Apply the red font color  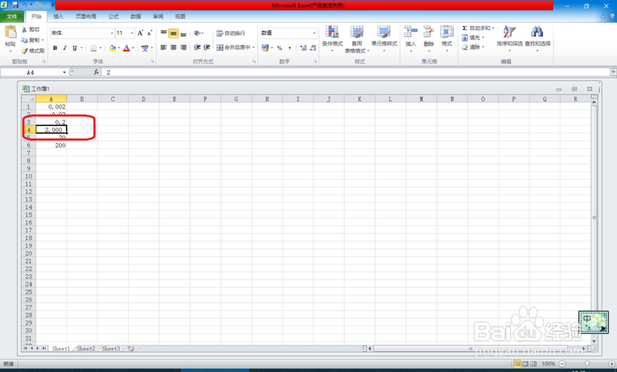click(x=126, y=48)
